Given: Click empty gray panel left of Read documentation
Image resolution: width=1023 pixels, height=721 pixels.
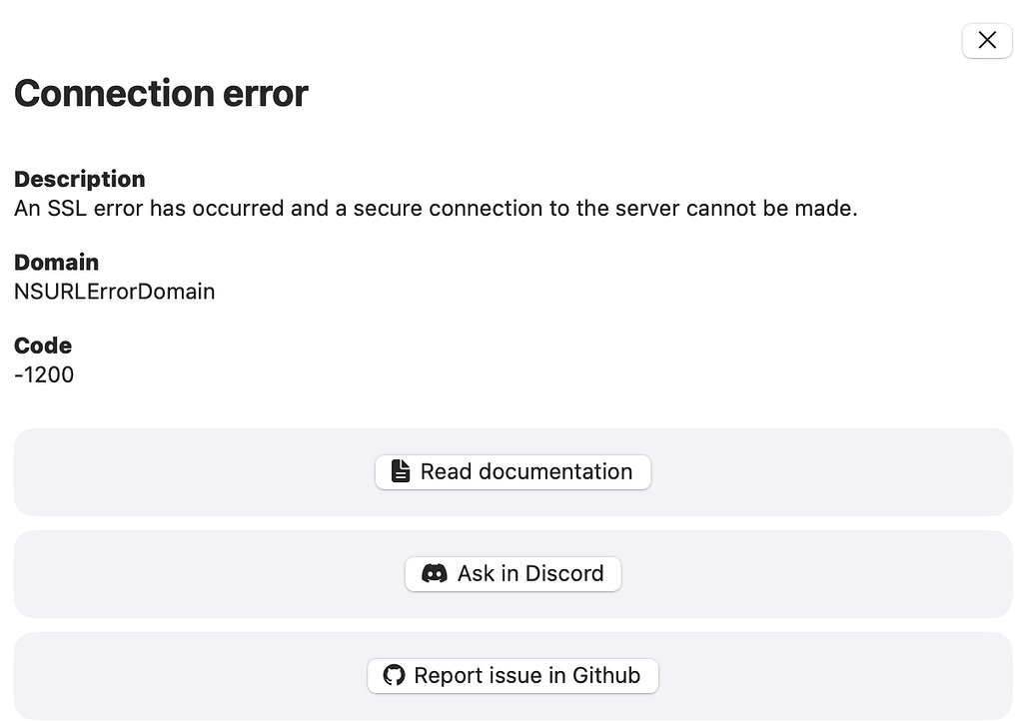Looking at the screenshot, I should [x=190, y=472].
